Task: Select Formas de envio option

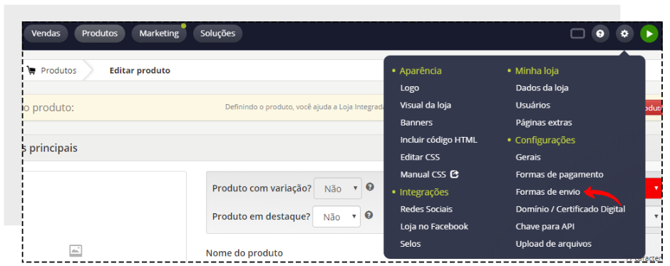Action: point(548,192)
